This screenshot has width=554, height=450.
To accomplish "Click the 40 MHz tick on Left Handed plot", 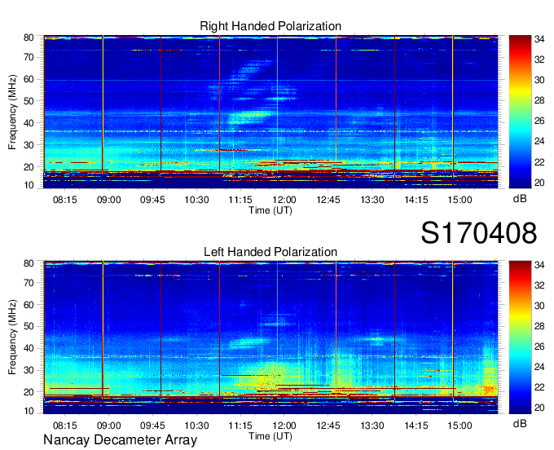I will [29, 348].
